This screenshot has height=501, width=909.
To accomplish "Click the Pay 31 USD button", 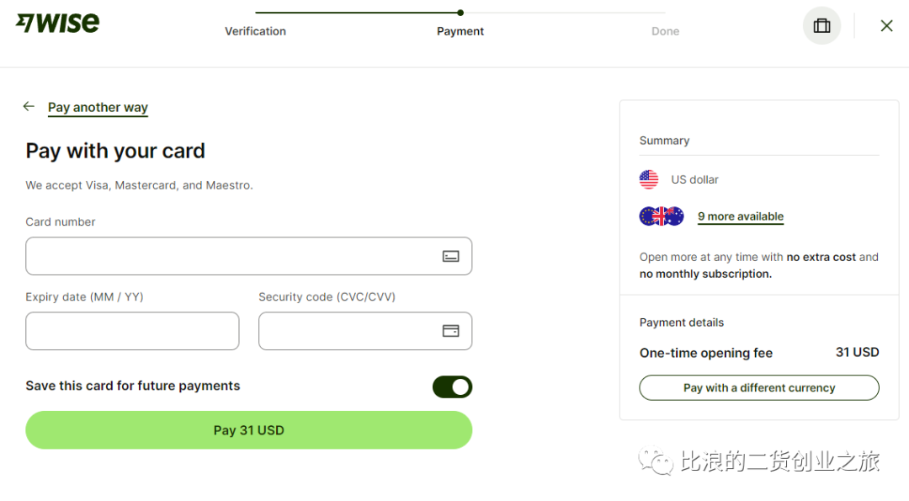I will (248, 430).
